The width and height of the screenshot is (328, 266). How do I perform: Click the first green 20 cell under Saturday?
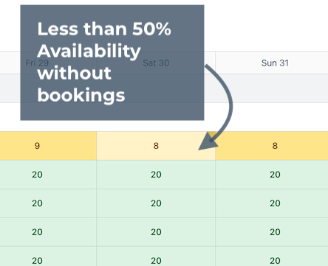pyautogui.click(x=156, y=175)
